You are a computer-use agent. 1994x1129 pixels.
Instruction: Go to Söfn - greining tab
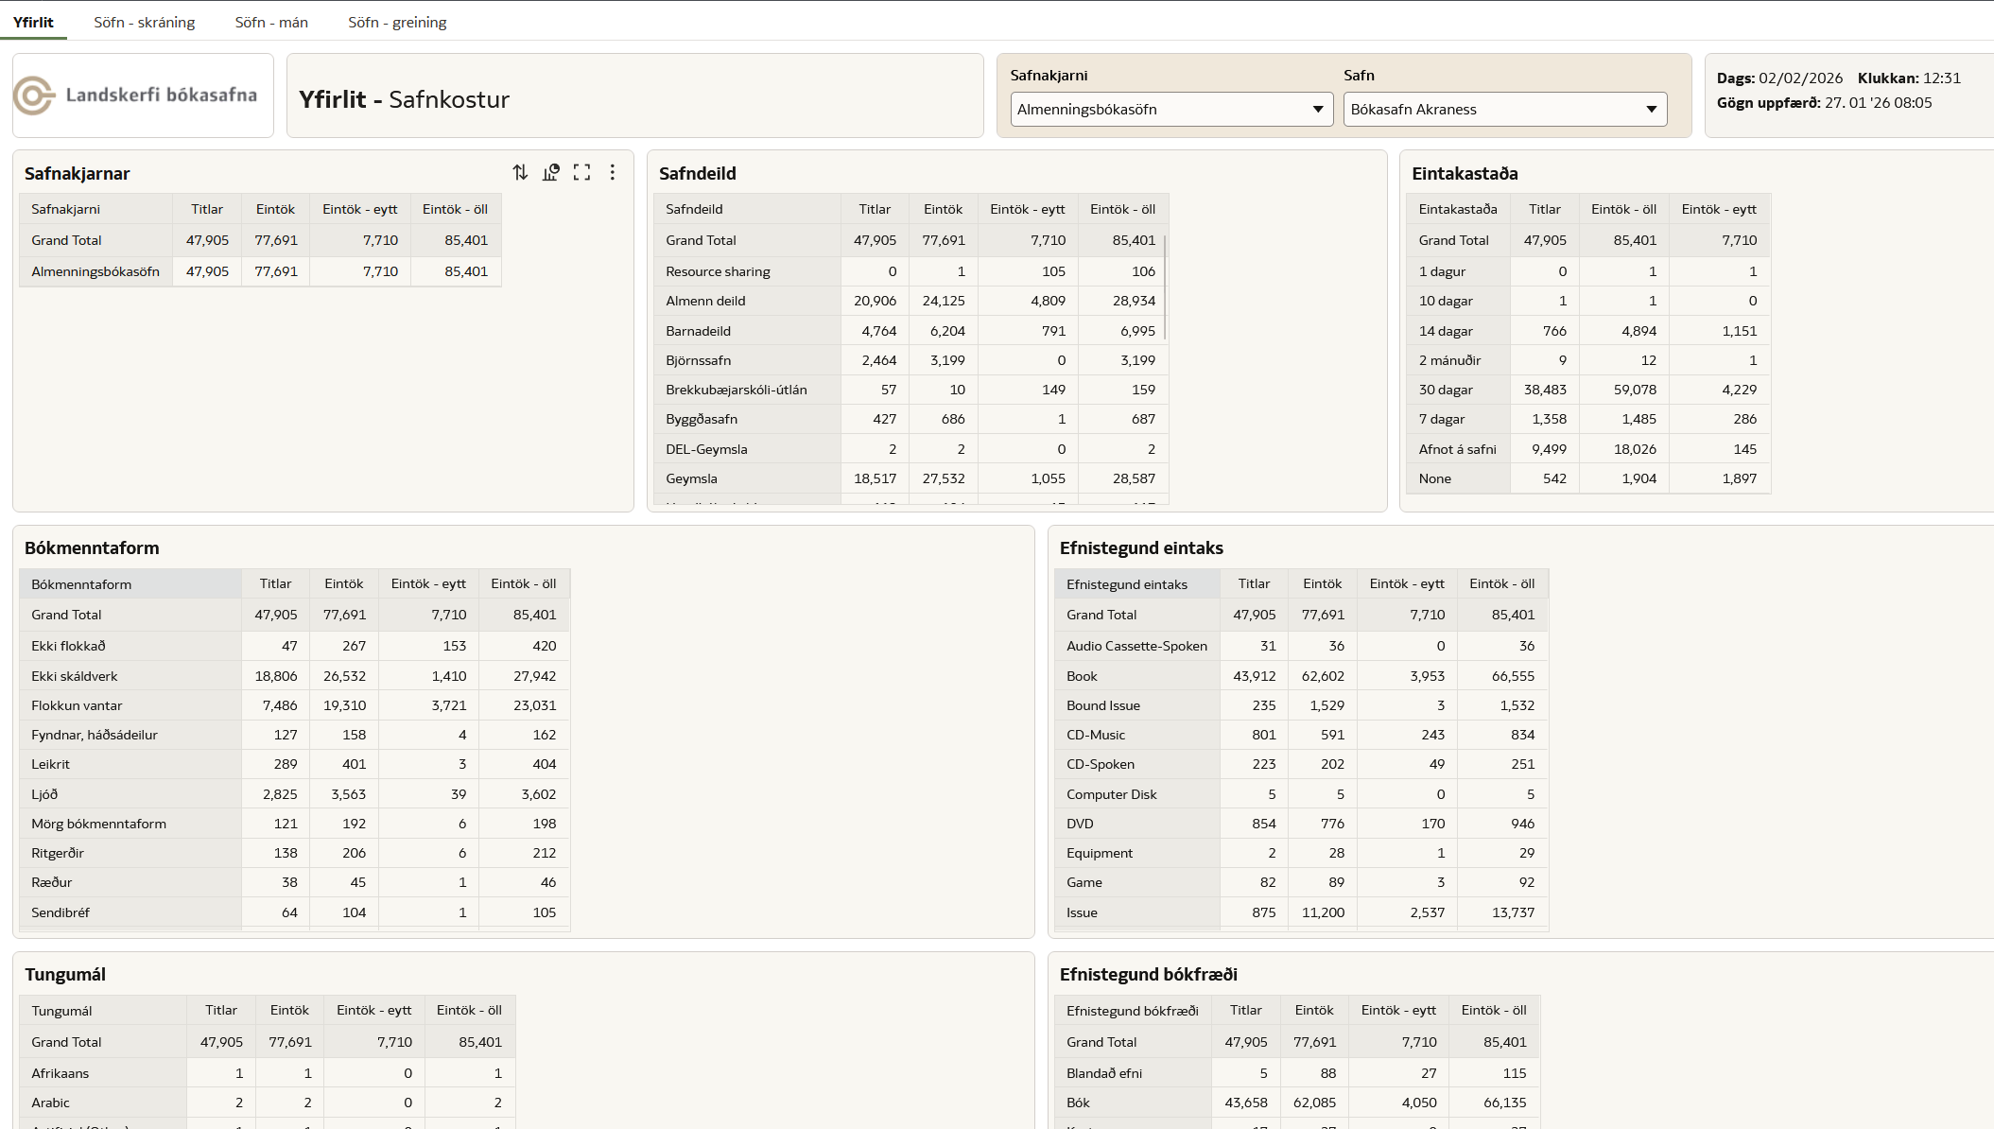(x=397, y=22)
